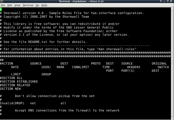Click the 'PORT(S)' header text
This screenshot has width=174, height=120.
[128, 71]
